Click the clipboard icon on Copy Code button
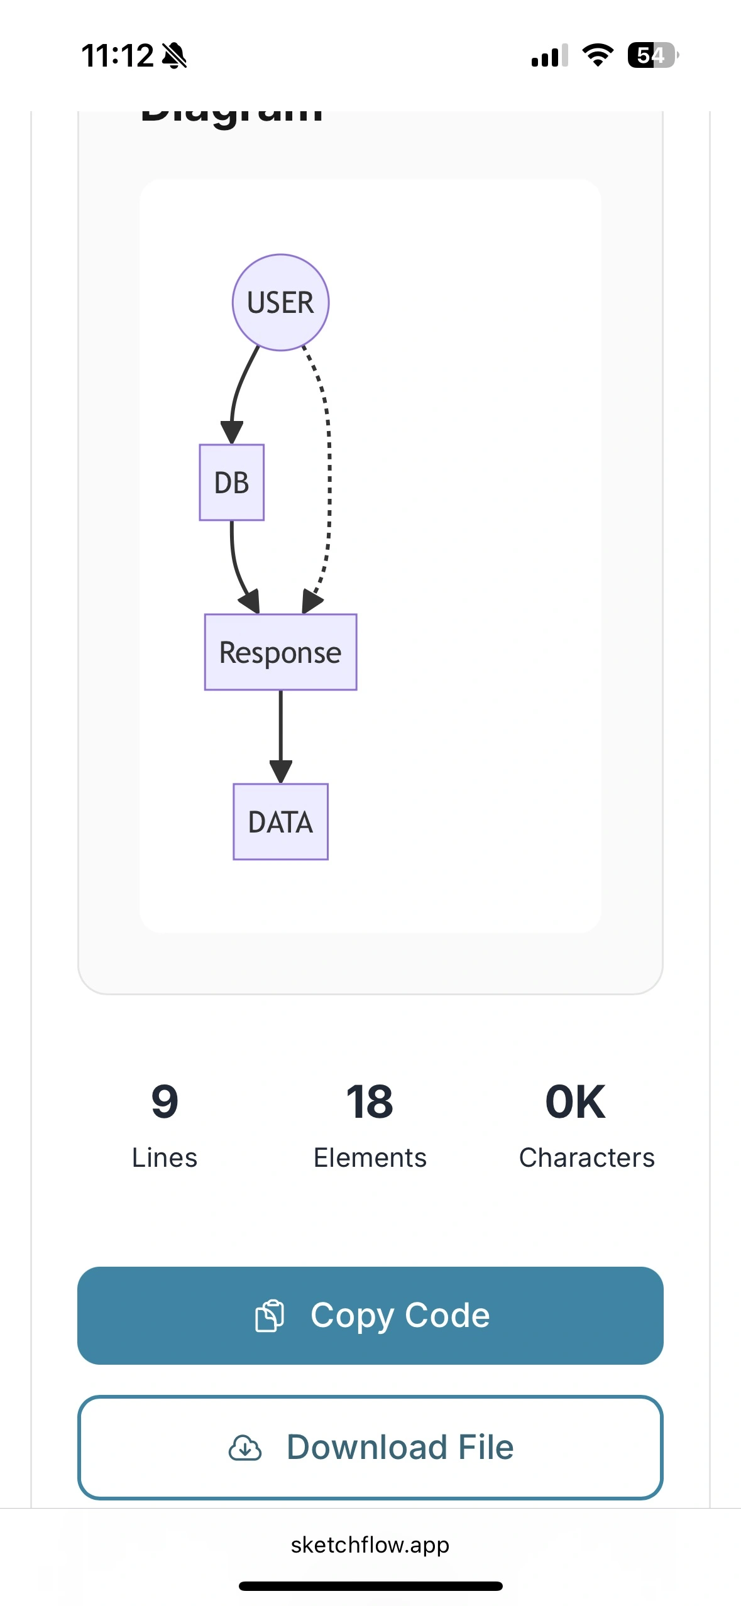The height and width of the screenshot is (1606, 741). click(270, 1314)
